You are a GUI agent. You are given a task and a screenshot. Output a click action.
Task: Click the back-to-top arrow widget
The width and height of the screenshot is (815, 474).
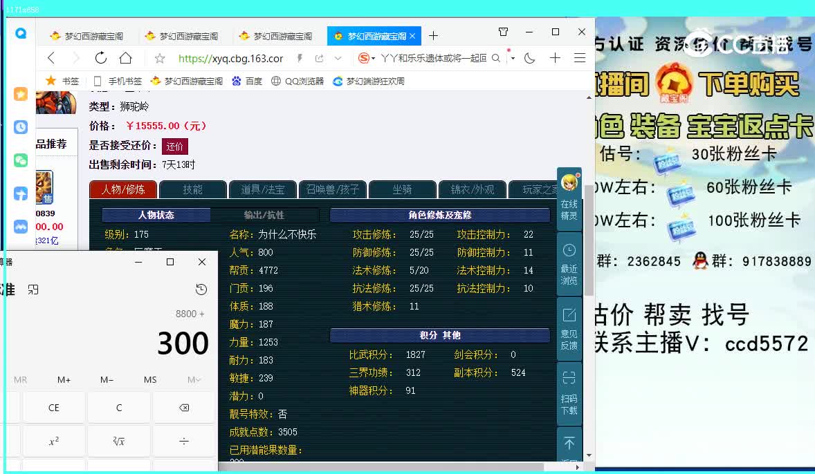coord(569,444)
